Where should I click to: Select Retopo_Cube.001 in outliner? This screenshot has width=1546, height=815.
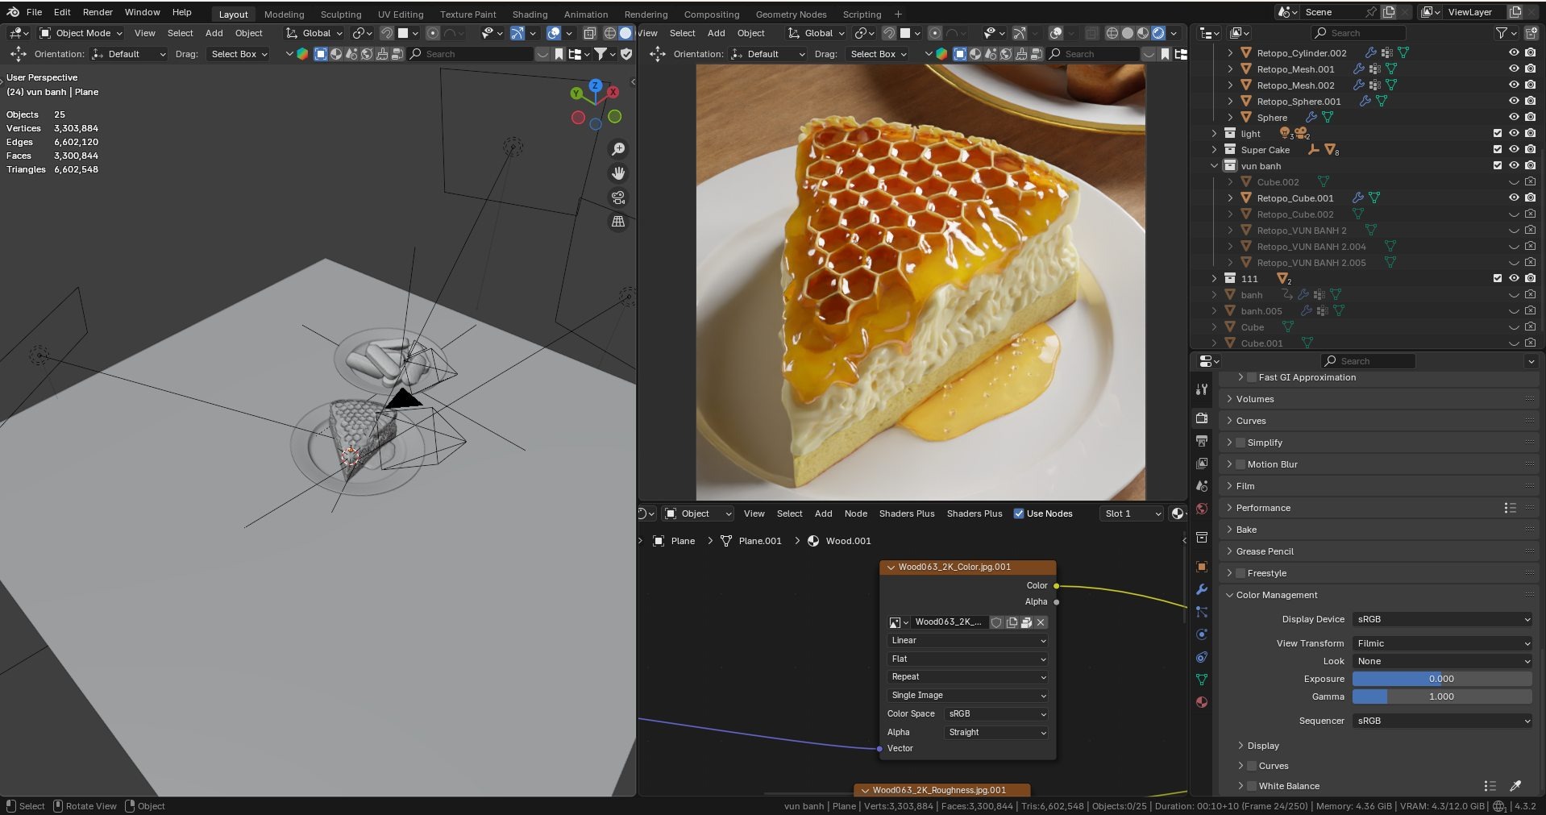[1295, 198]
